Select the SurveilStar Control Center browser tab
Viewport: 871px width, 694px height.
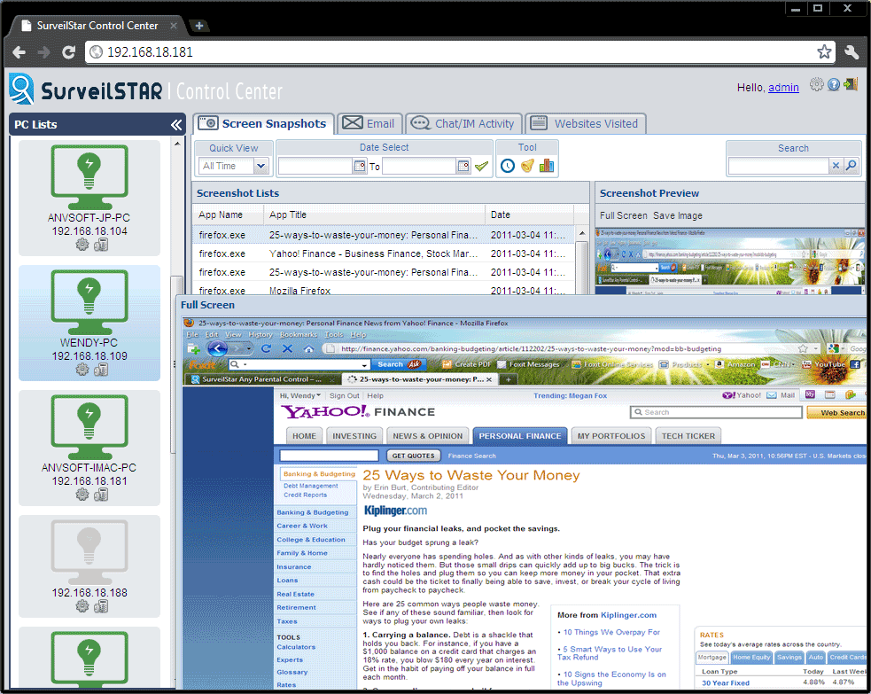97,26
